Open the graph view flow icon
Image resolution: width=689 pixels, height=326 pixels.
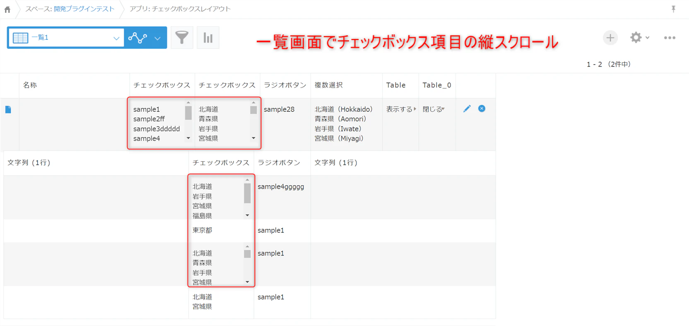tap(137, 38)
